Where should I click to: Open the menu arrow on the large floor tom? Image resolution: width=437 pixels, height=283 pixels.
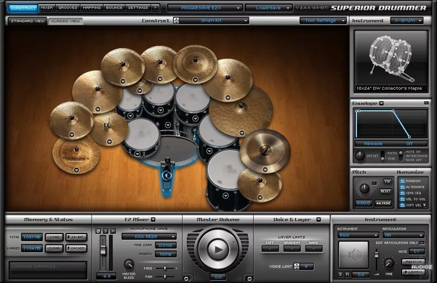226,196
